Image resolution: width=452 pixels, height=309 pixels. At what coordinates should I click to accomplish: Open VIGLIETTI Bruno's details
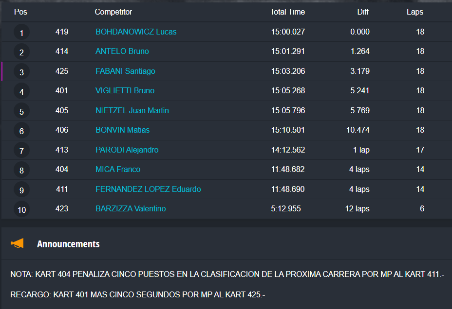click(x=125, y=91)
